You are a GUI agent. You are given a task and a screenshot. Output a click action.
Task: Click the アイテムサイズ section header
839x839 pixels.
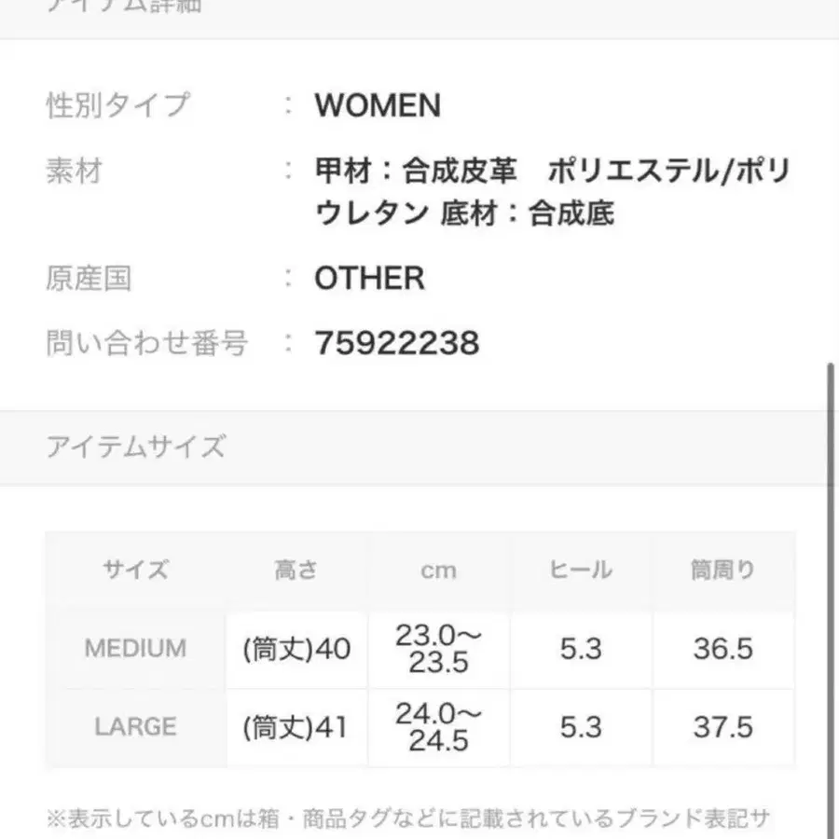pyautogui.click(x=135, y=447)
